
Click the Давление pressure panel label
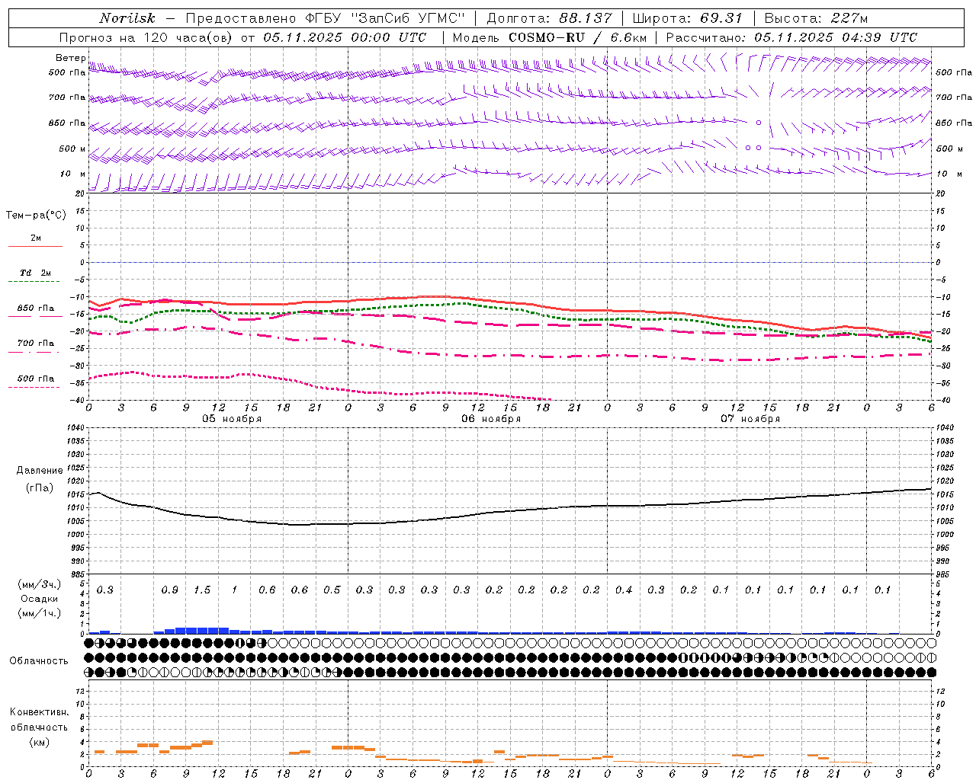click(x=40, y=471)
